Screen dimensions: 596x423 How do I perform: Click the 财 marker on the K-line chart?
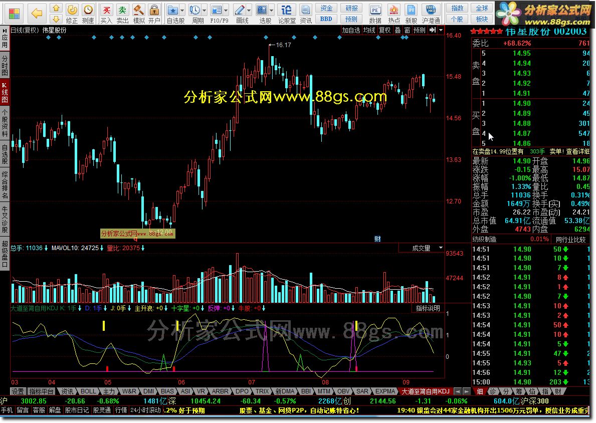click(377, 239)
